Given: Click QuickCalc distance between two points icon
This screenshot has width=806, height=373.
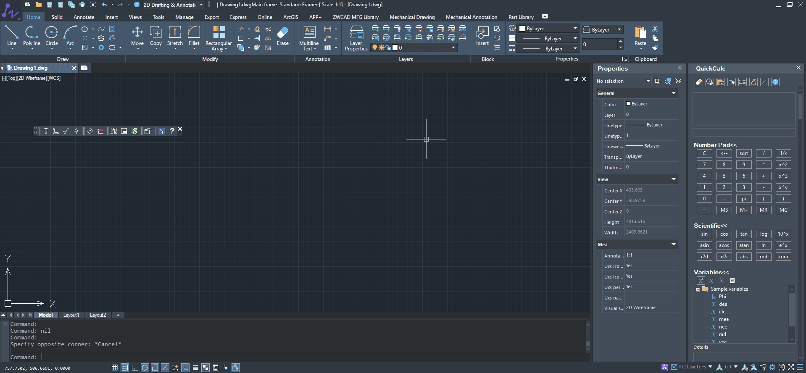Looking at the screenshot, I should (743, 82).
